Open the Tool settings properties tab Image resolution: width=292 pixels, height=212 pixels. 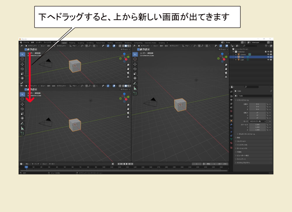coord(231,92)
